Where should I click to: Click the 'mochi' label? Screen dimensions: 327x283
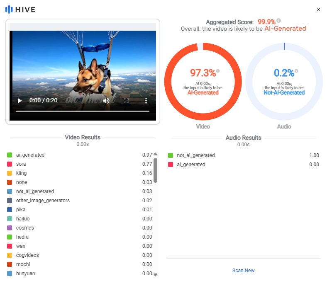[23, 264]
